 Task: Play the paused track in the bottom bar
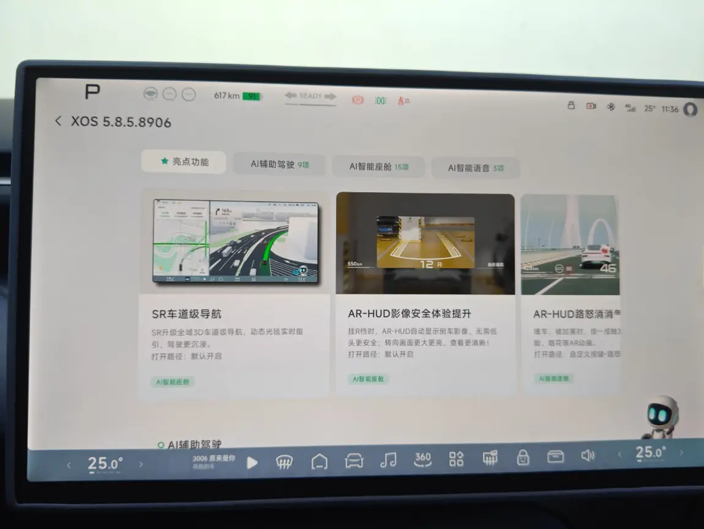(252, 463)
